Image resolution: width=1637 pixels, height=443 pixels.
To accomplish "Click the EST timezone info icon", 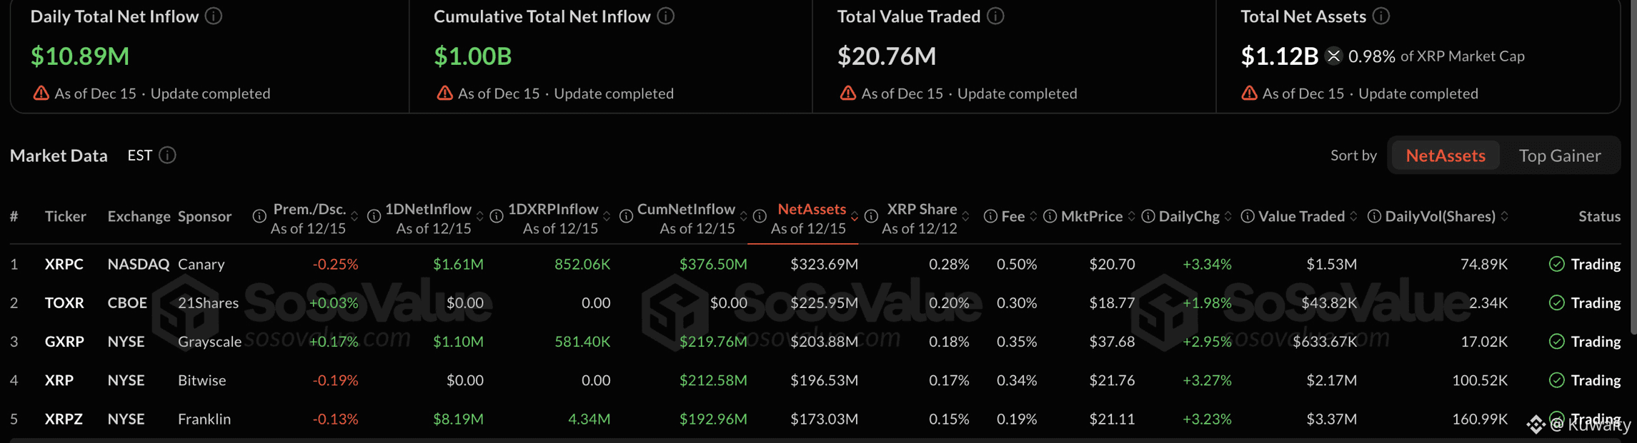I will (x=168, y=155).
